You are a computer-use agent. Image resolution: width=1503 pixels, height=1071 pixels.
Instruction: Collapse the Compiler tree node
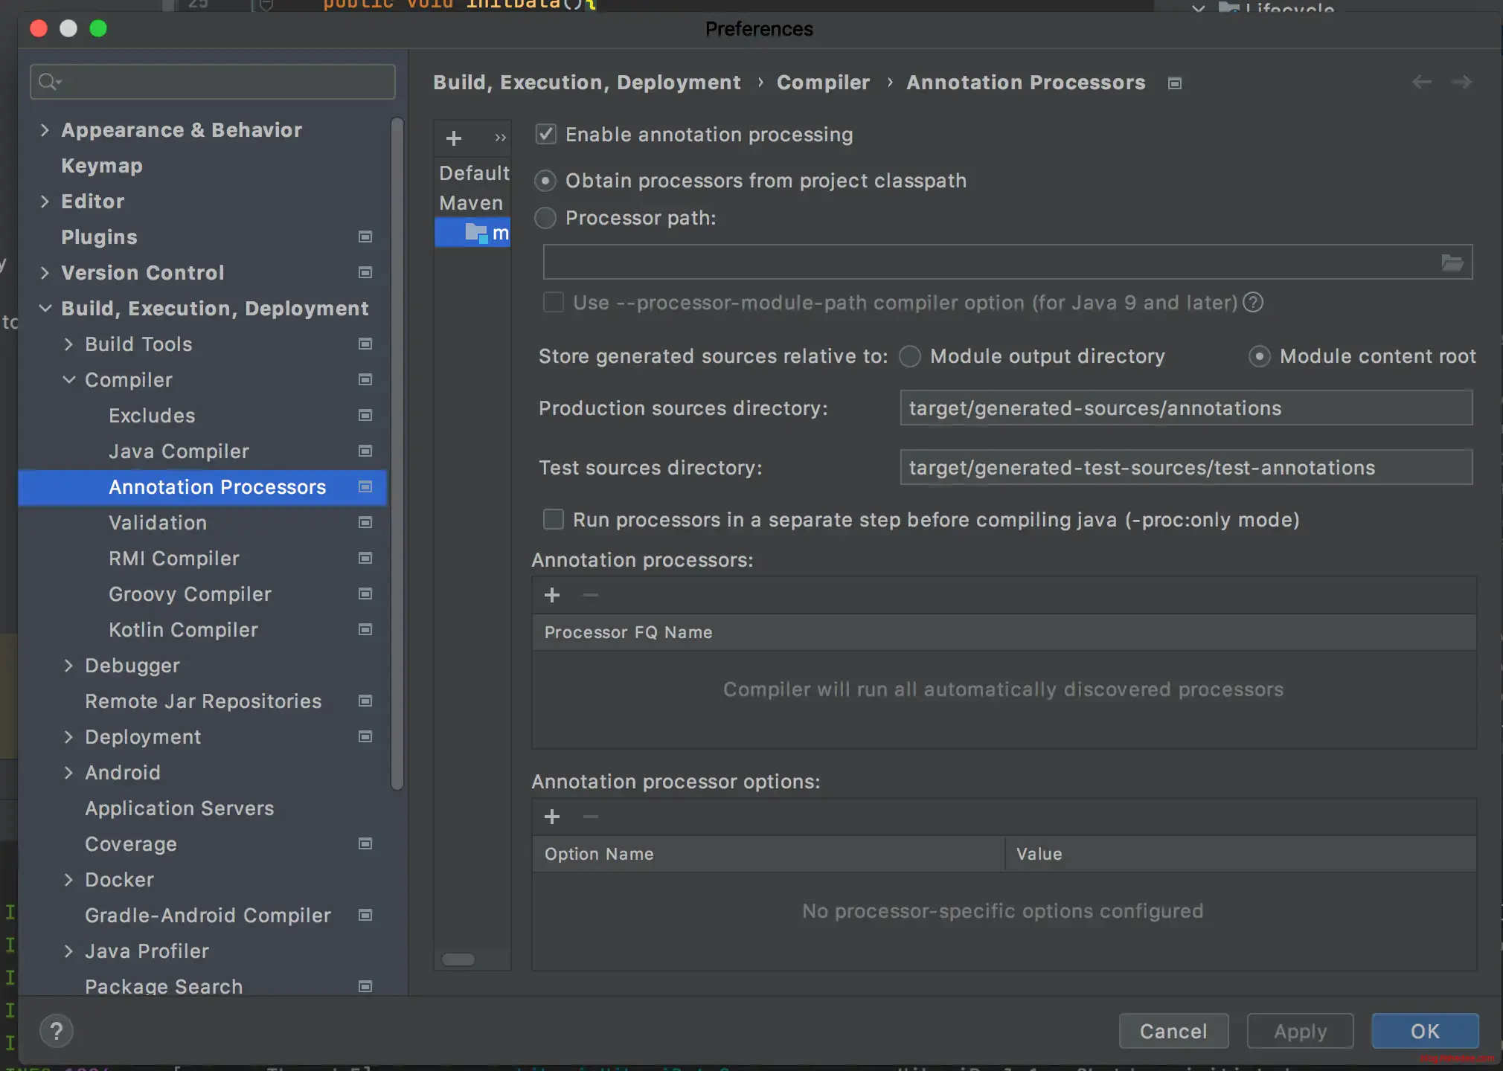69,380
